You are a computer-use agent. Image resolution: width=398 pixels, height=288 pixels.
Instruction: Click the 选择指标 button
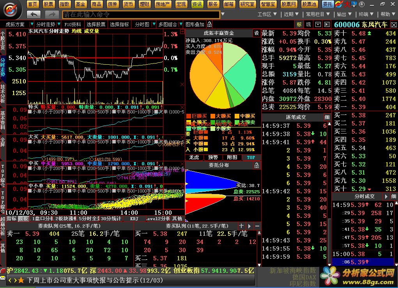tap(119, 25)
